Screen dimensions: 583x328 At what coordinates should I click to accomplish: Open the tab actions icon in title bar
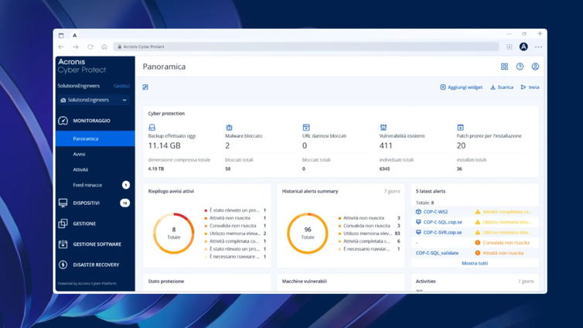[61, 36]
